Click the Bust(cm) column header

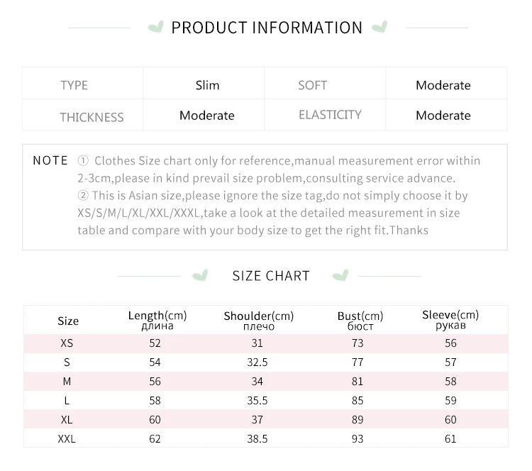[x=360, y=321]
